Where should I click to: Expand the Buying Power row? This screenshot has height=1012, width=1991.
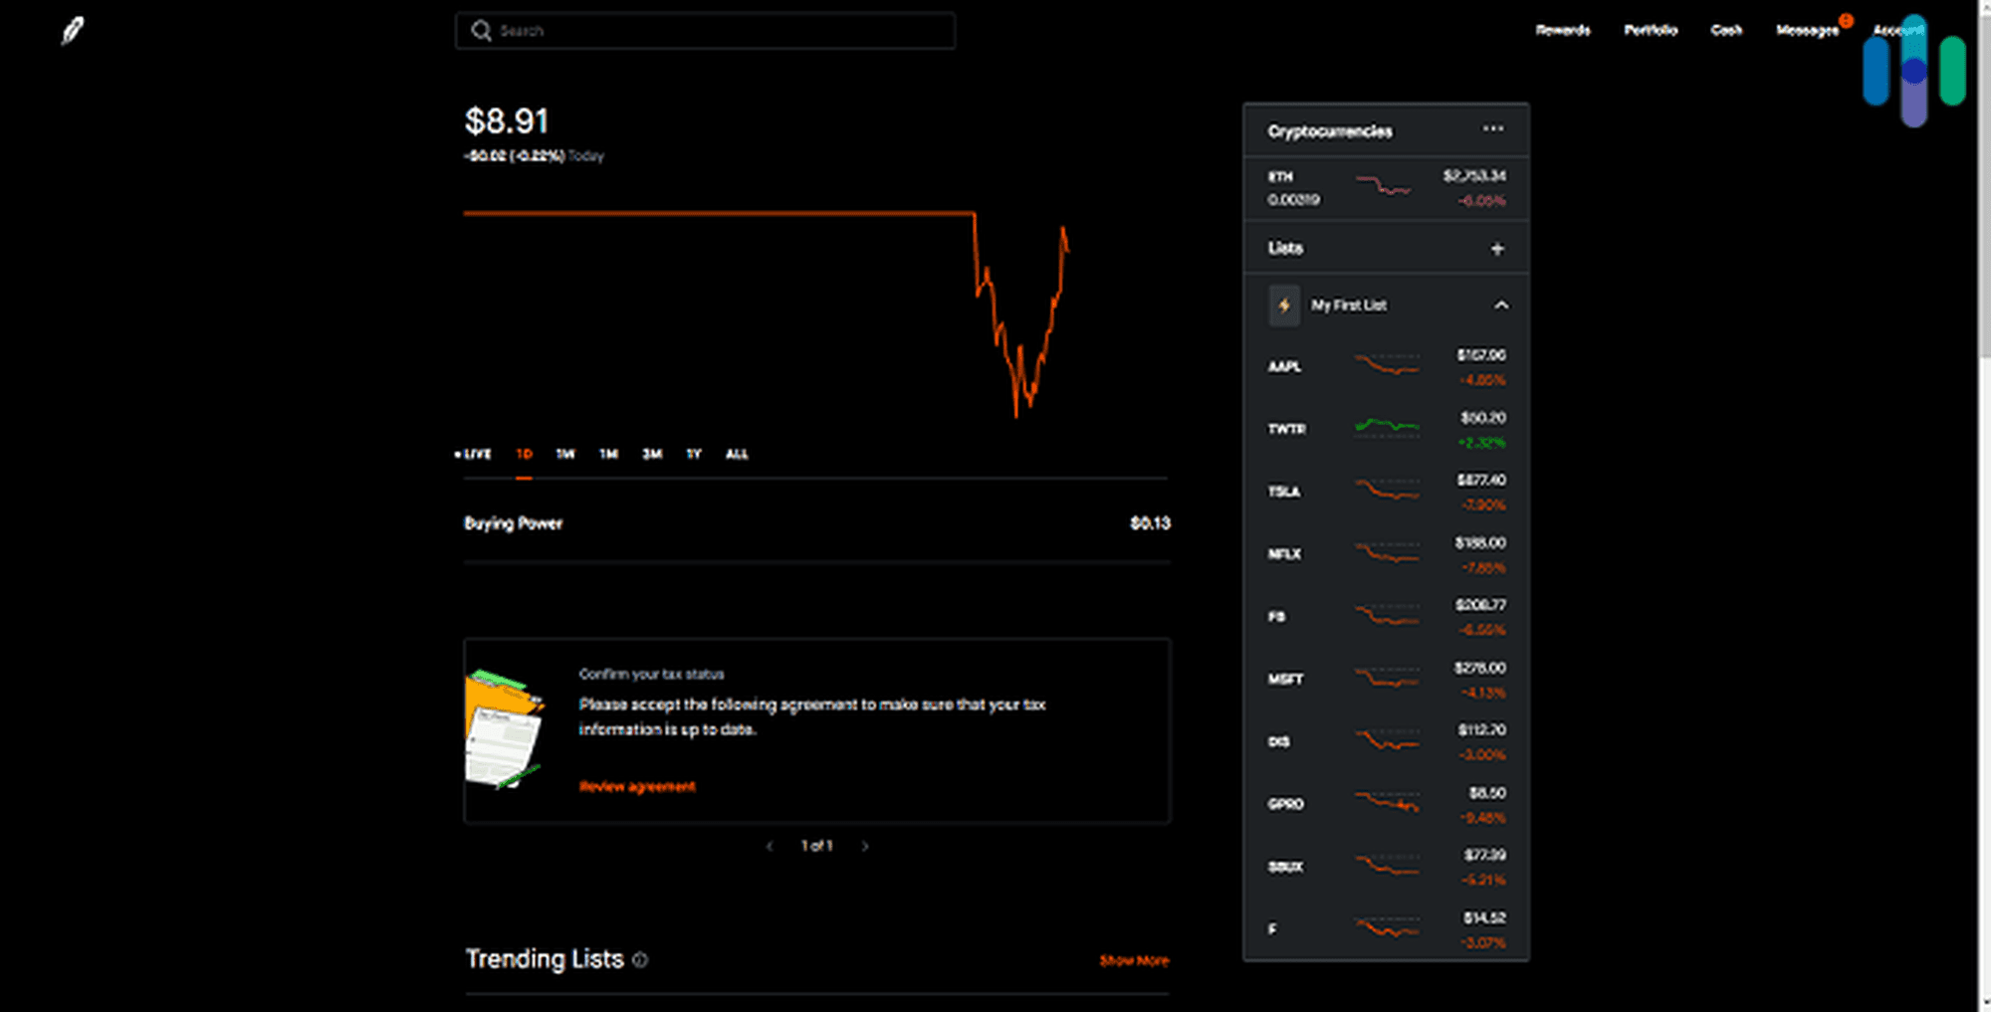[x=817, y=523]
